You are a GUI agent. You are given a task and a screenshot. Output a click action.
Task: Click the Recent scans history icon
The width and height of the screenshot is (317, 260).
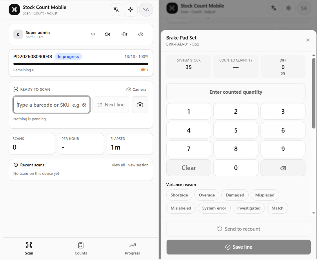16,165
